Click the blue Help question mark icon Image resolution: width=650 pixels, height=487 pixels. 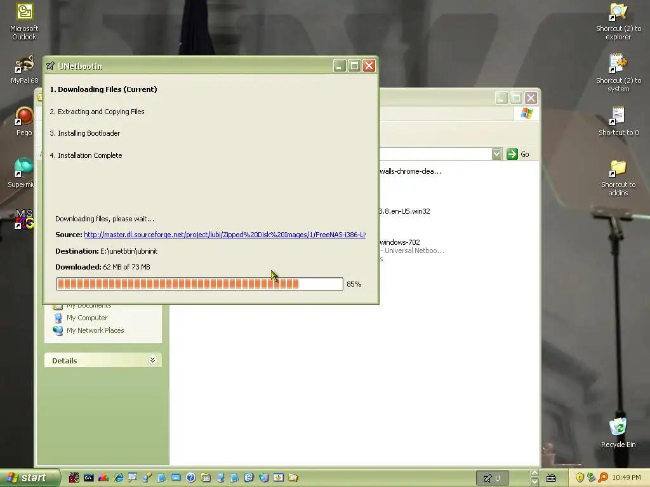tap(190, 477)
